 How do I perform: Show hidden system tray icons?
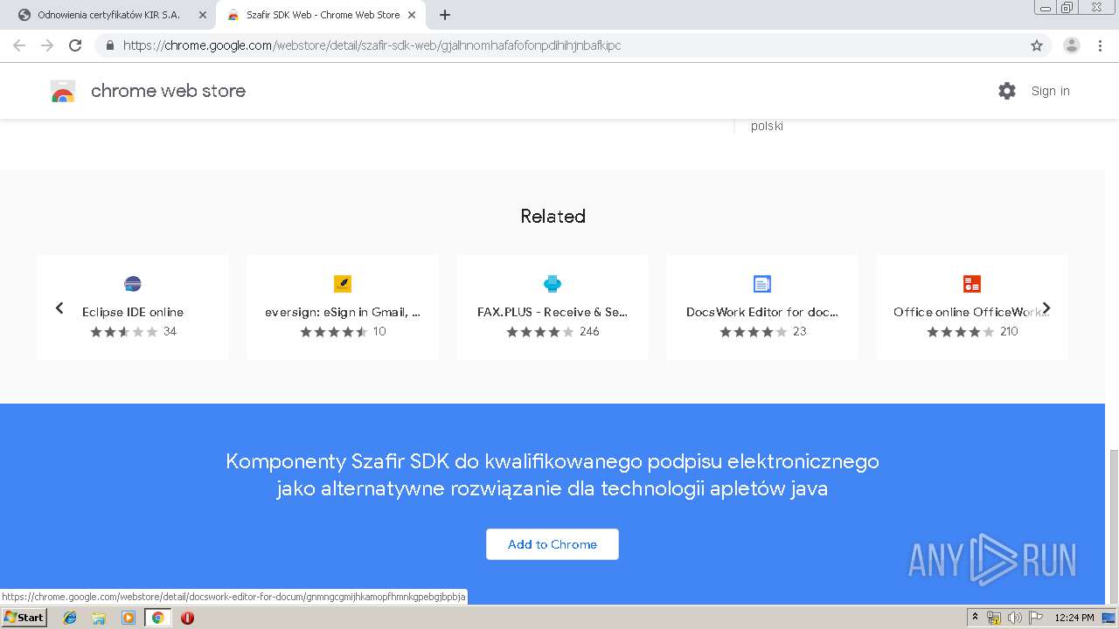pos(975,618)
